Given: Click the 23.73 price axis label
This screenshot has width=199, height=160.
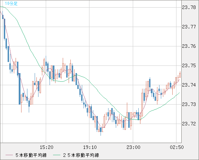Looking at the screenshot, I should tap(189, 105).
